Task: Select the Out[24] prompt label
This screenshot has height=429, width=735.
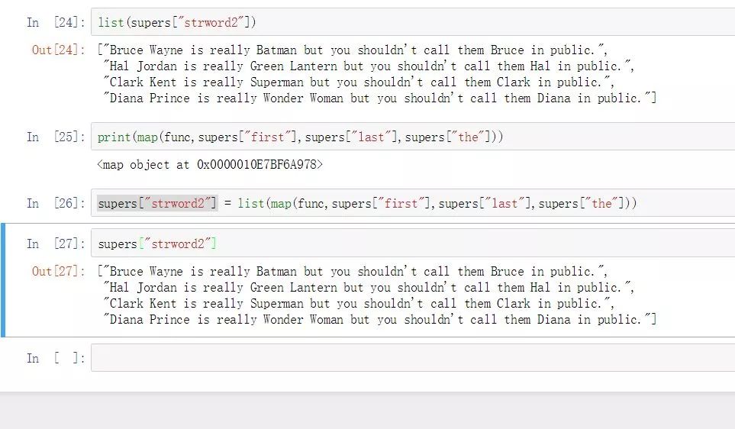Action: (x=59, y=50)
